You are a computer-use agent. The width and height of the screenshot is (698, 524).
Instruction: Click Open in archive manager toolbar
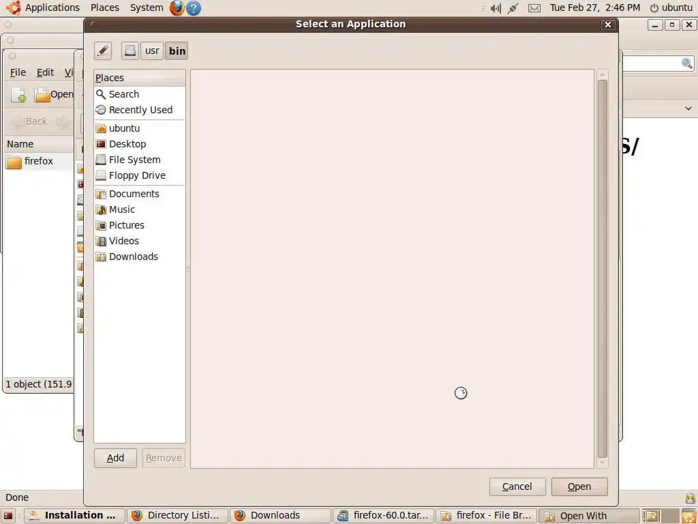(53, 94)
